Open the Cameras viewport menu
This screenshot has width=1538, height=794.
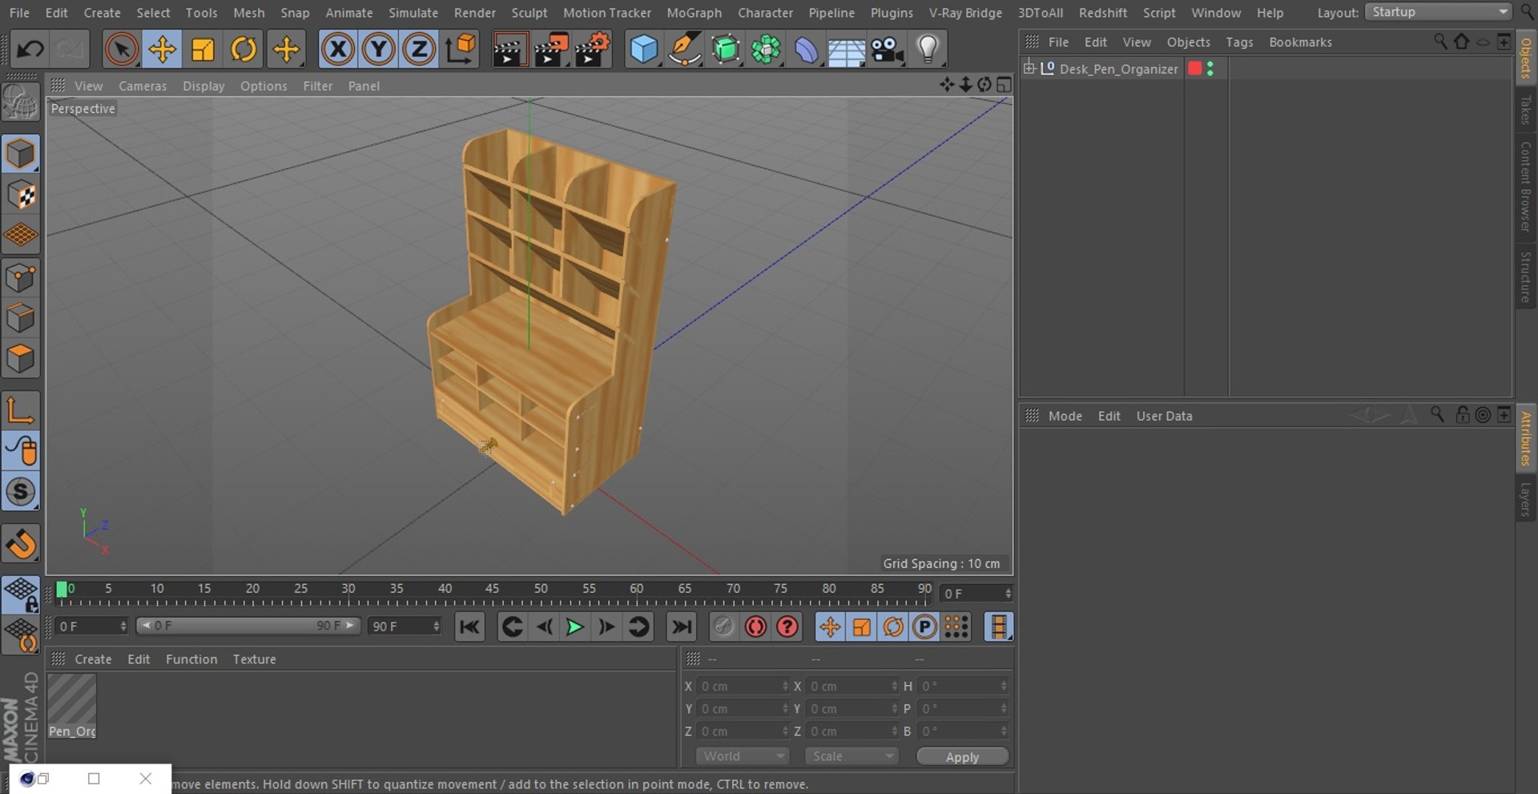143,86
